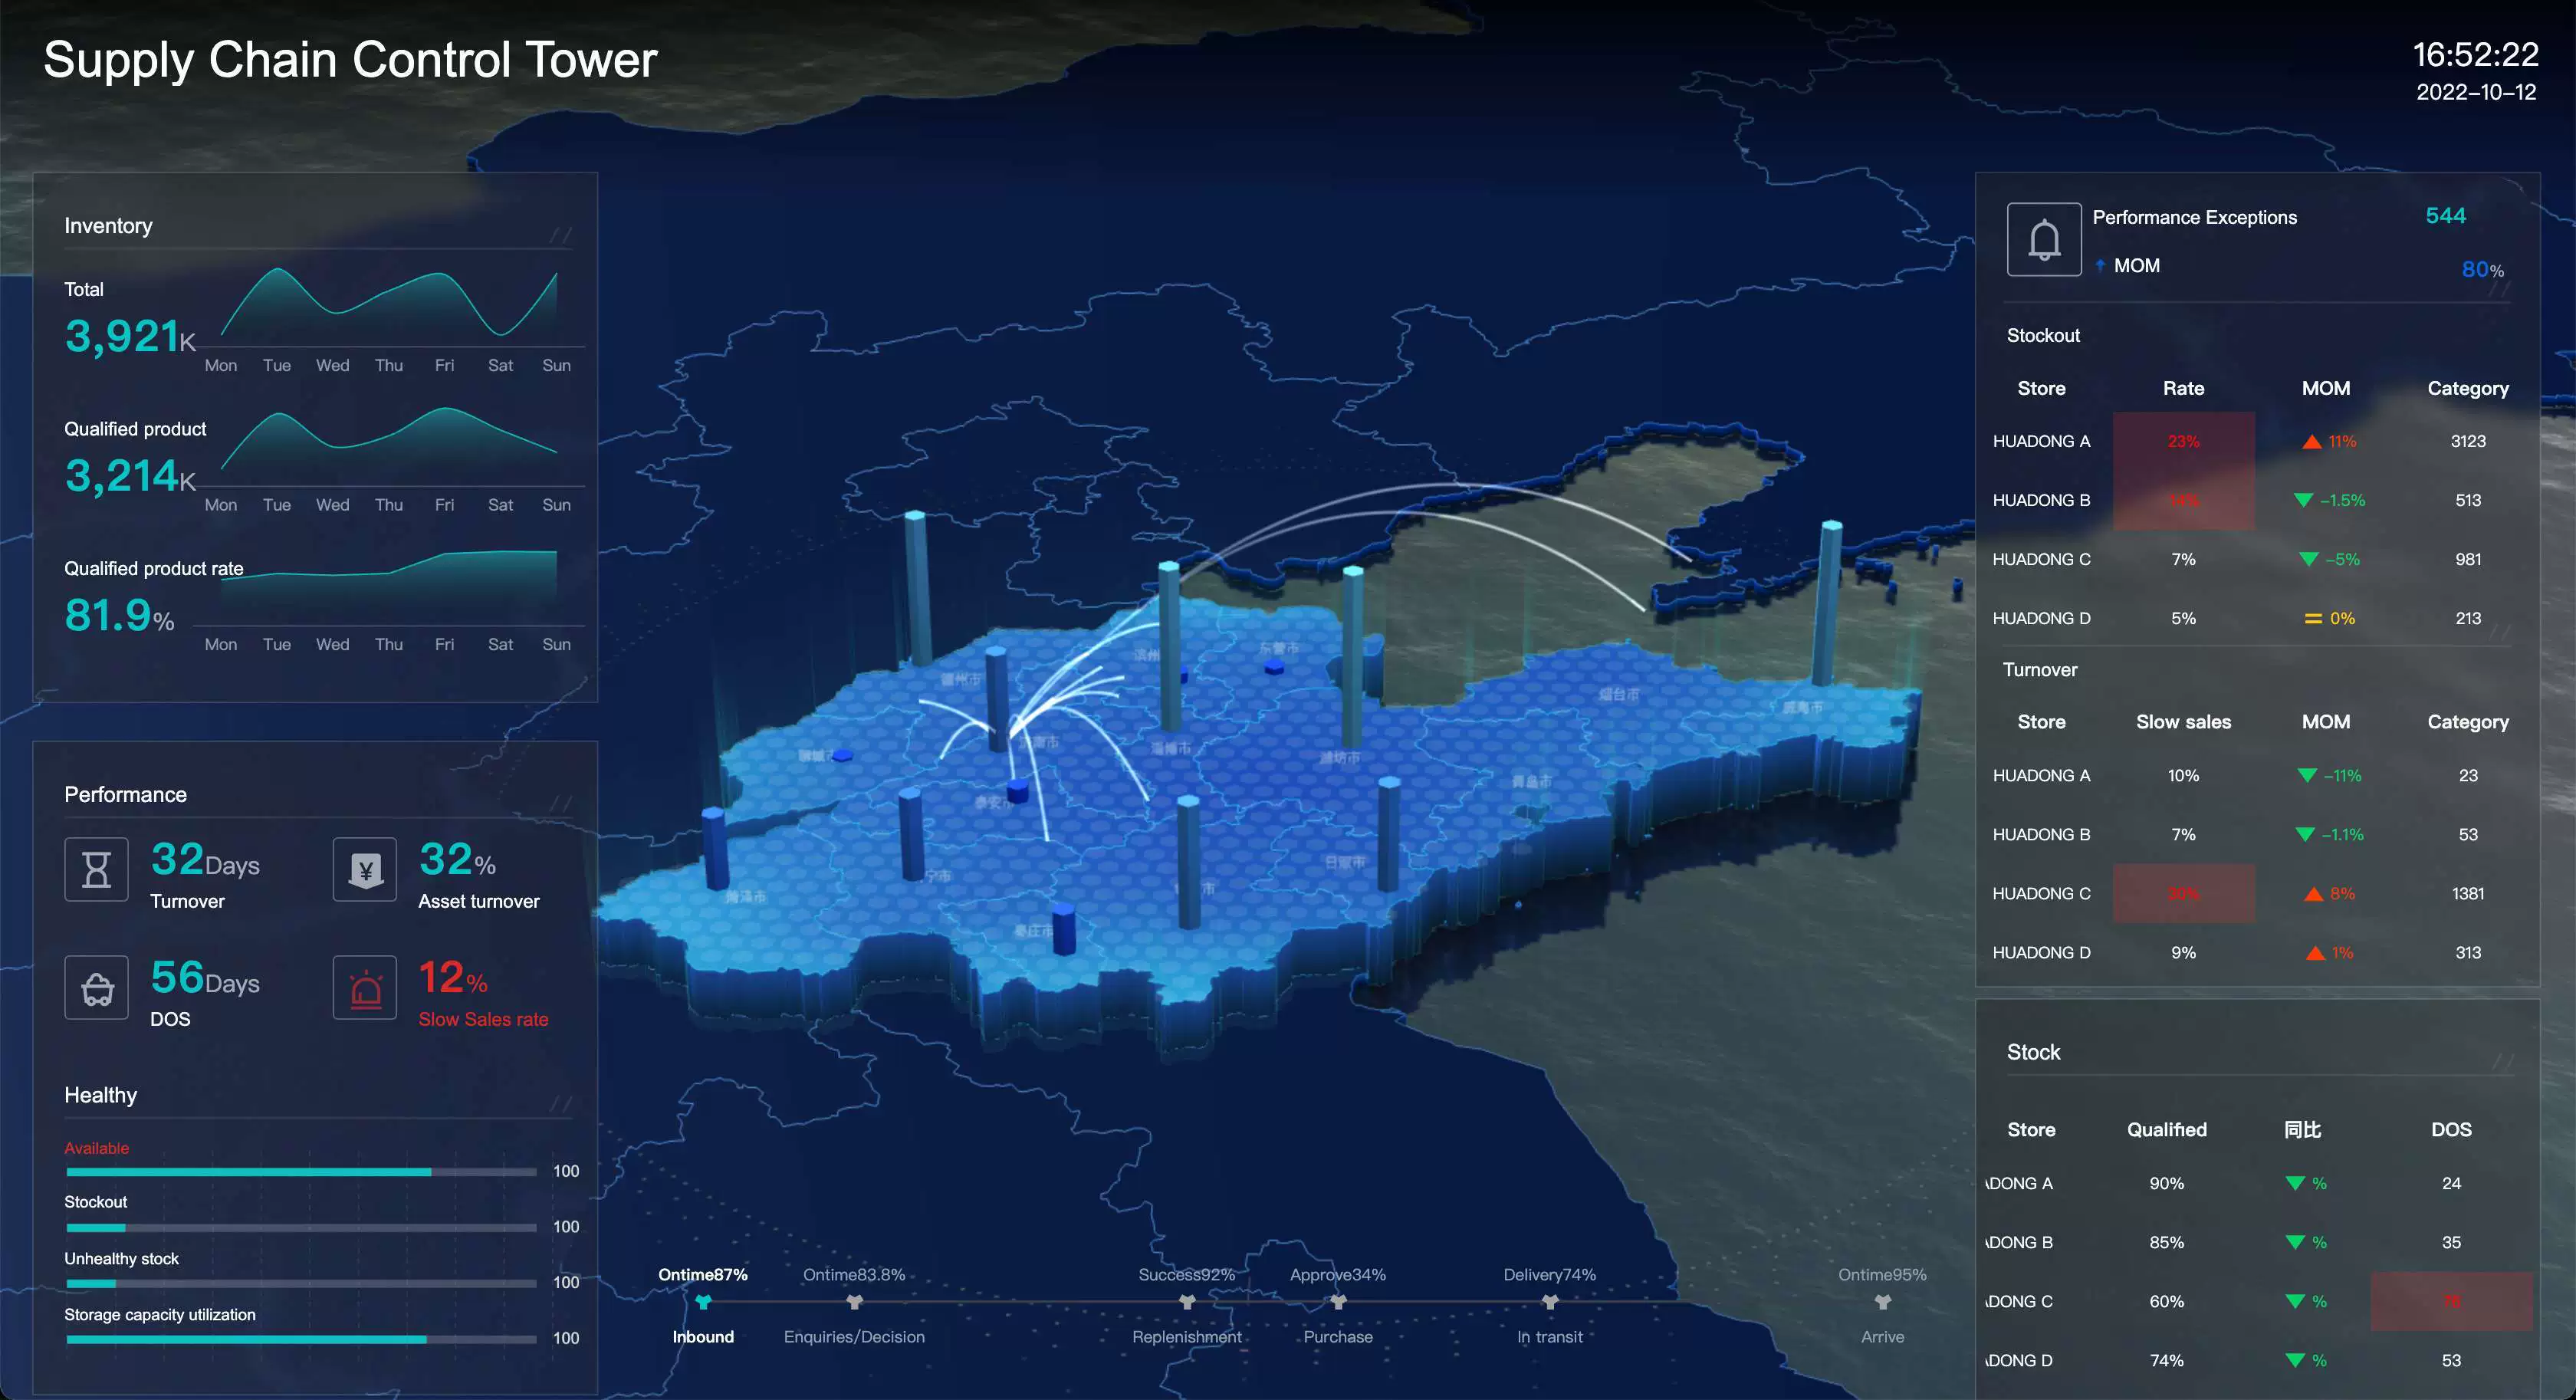
Task: Click the 544 Performance Exceptions count
Action: [2445, 216]
